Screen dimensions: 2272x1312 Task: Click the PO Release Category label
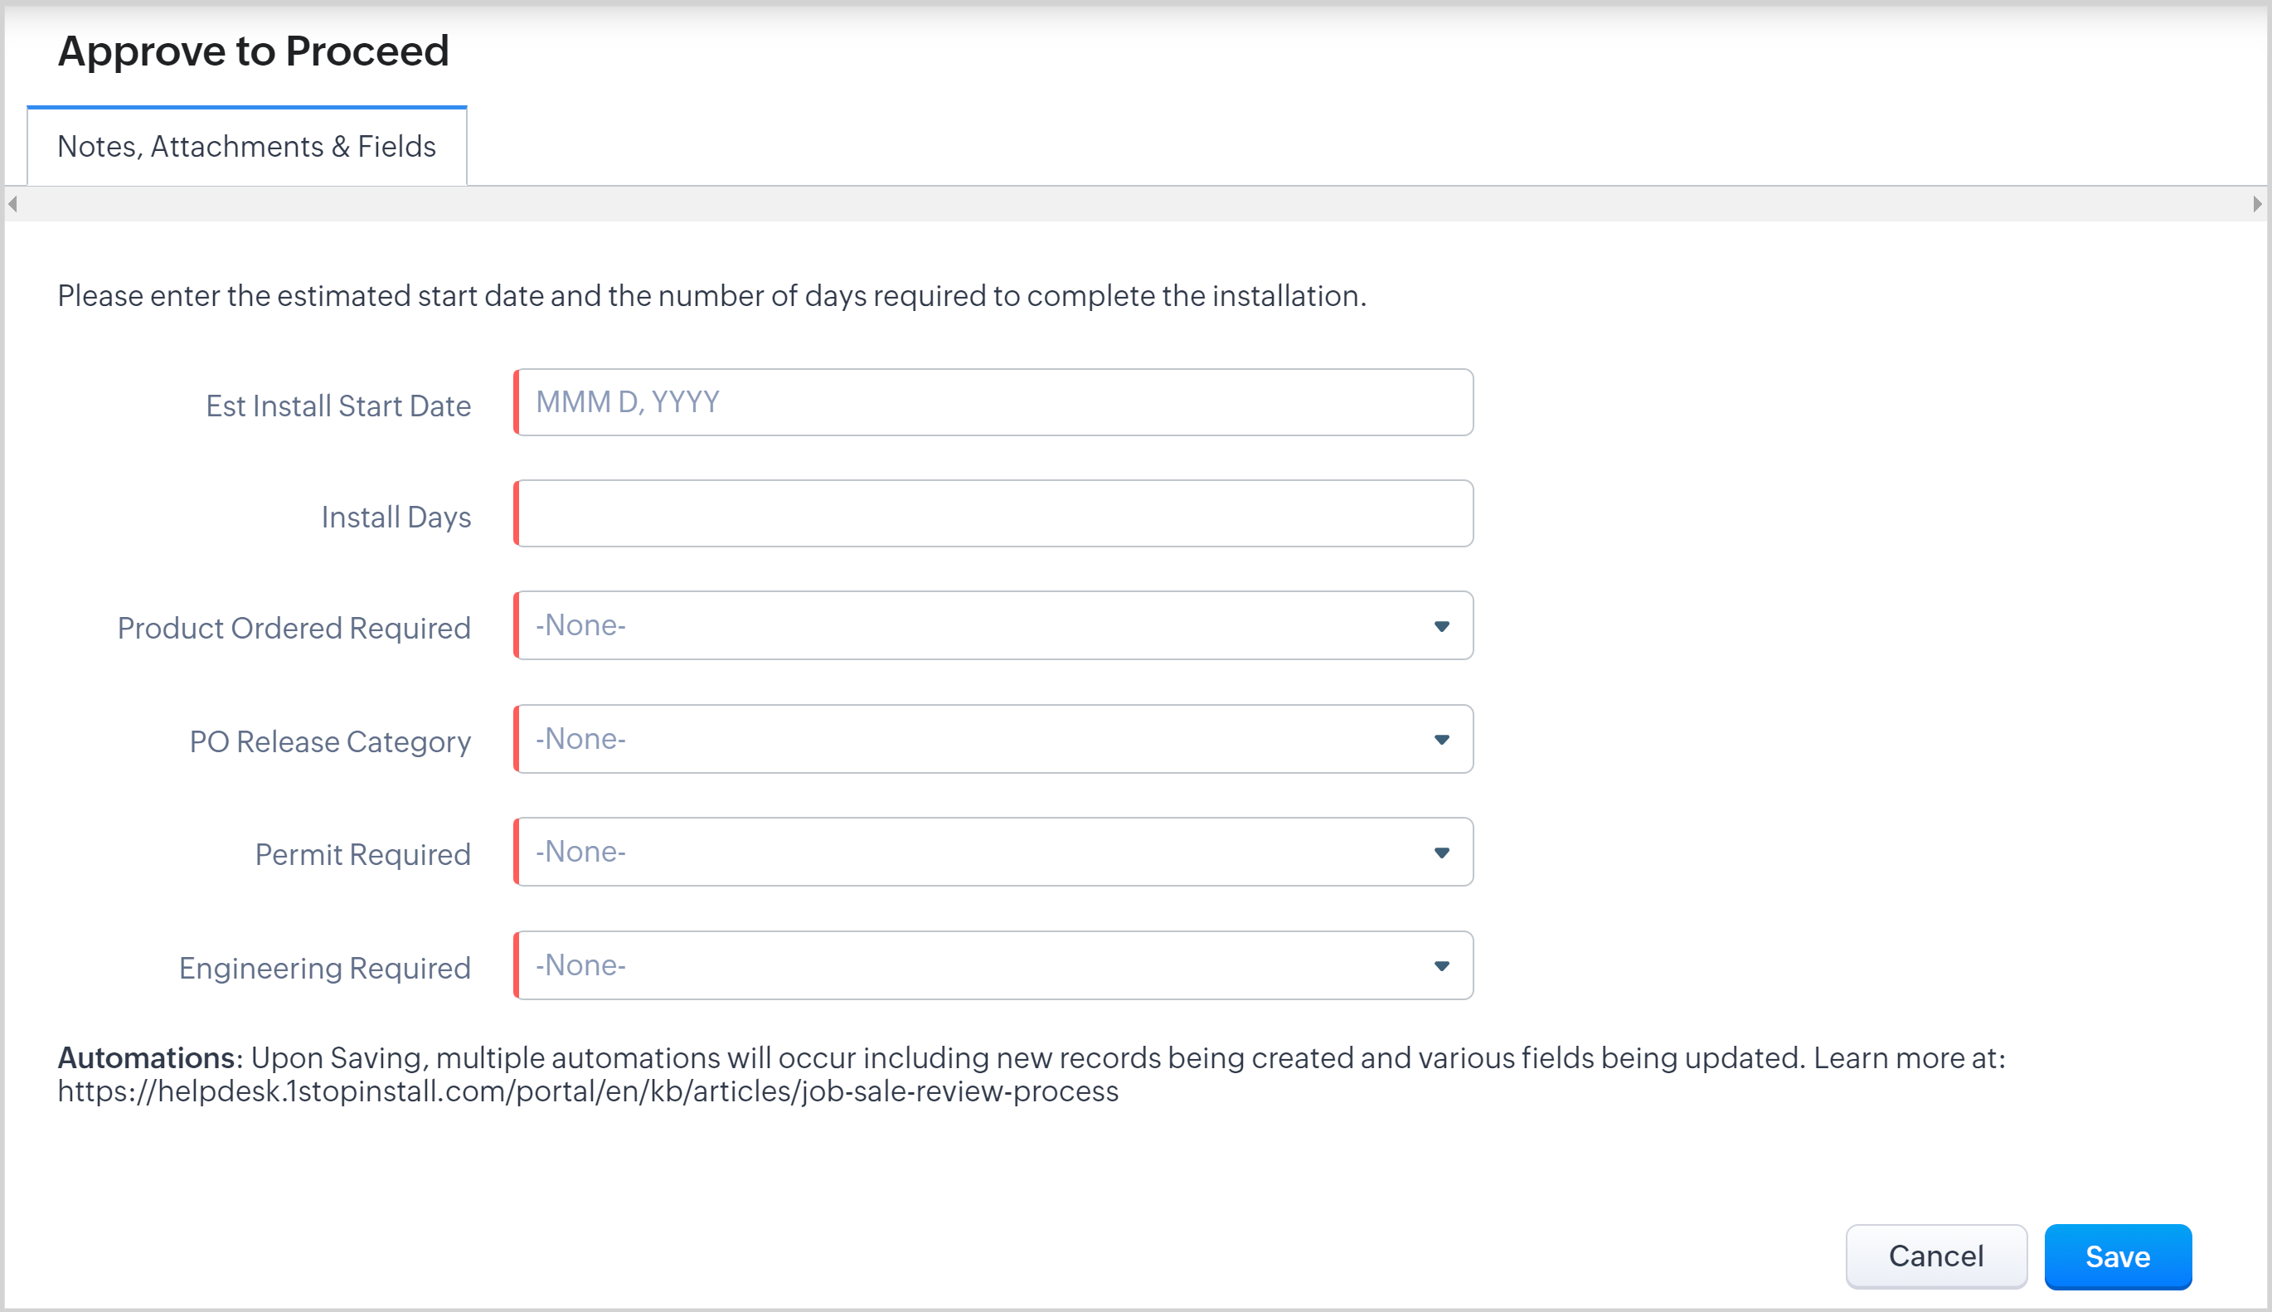(x=330, y=741)
